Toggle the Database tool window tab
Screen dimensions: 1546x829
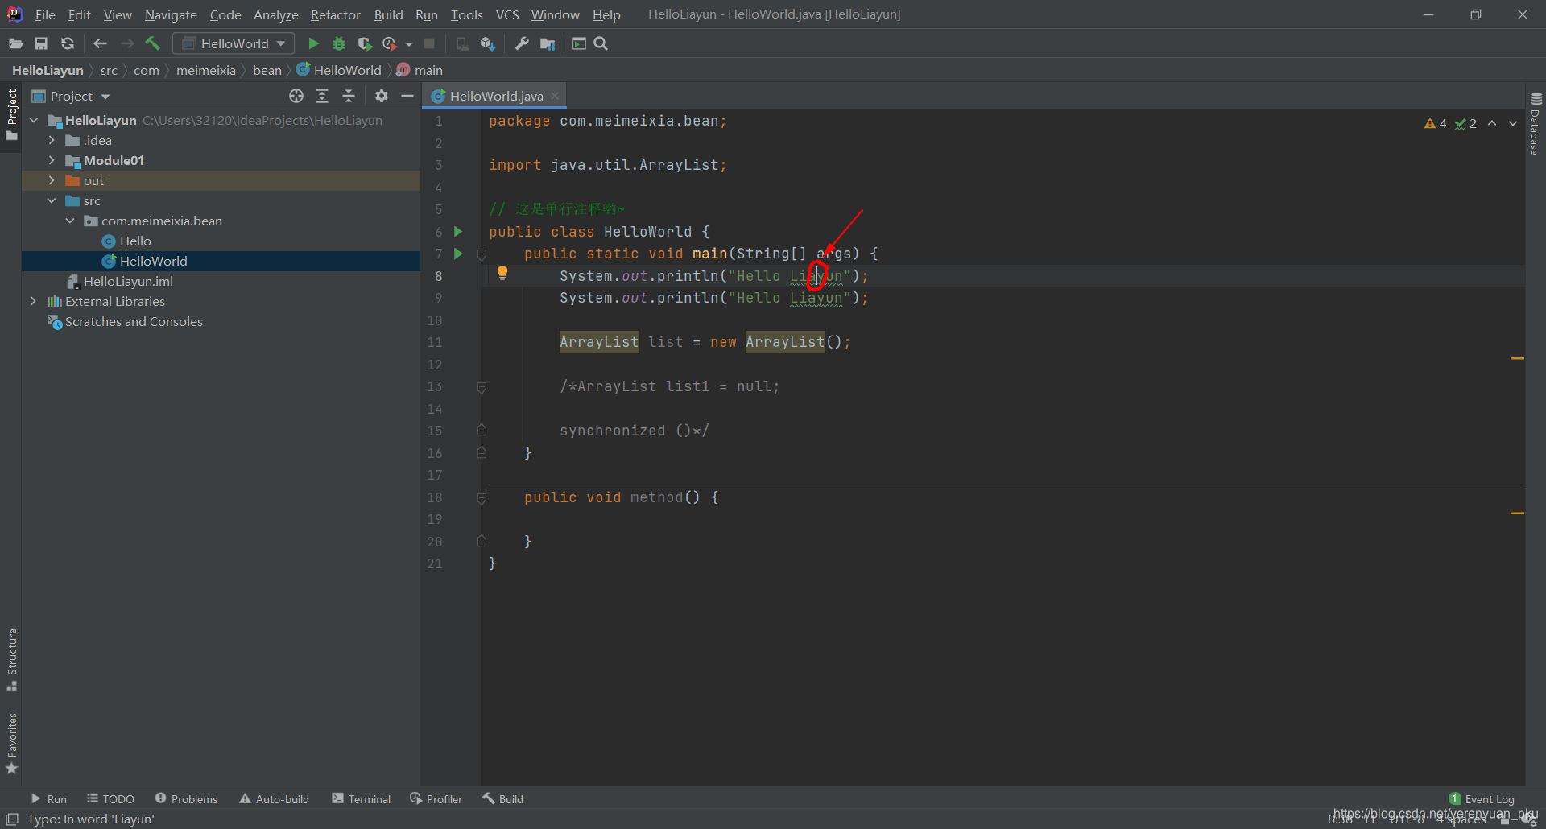(1536, 124)
